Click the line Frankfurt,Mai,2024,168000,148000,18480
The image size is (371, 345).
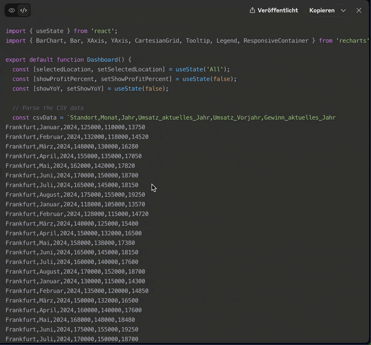[x=70, y=320]
